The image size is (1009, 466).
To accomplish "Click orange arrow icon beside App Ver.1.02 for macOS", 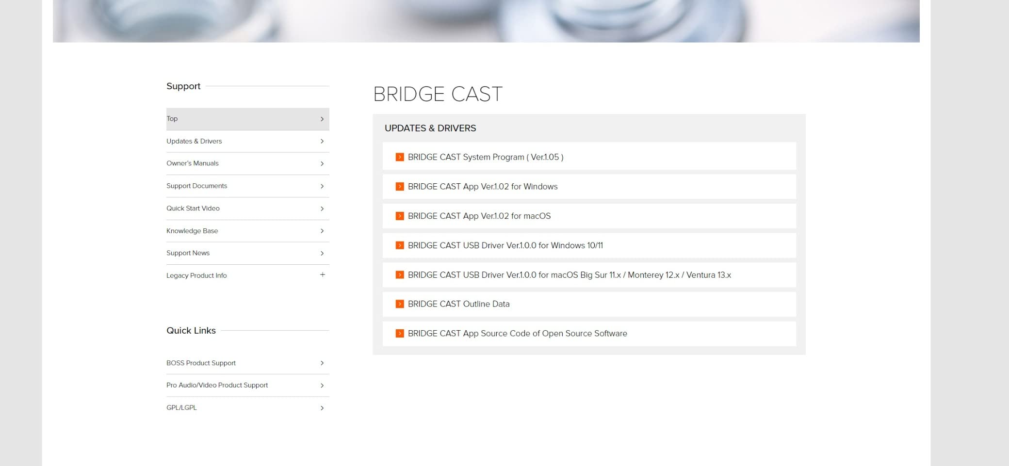I will [x=400, y=216].
